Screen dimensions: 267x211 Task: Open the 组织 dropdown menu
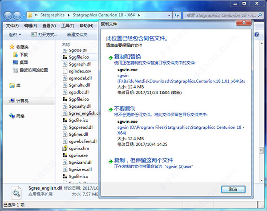coord(15,35)
